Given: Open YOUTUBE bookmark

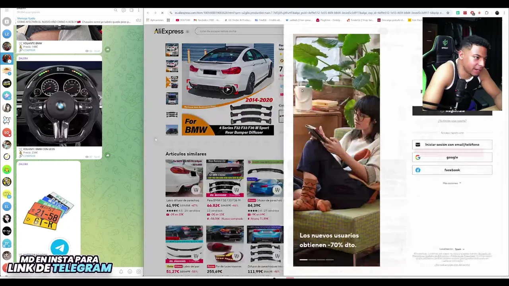Looking at the screenshot, I should point(183,20).
